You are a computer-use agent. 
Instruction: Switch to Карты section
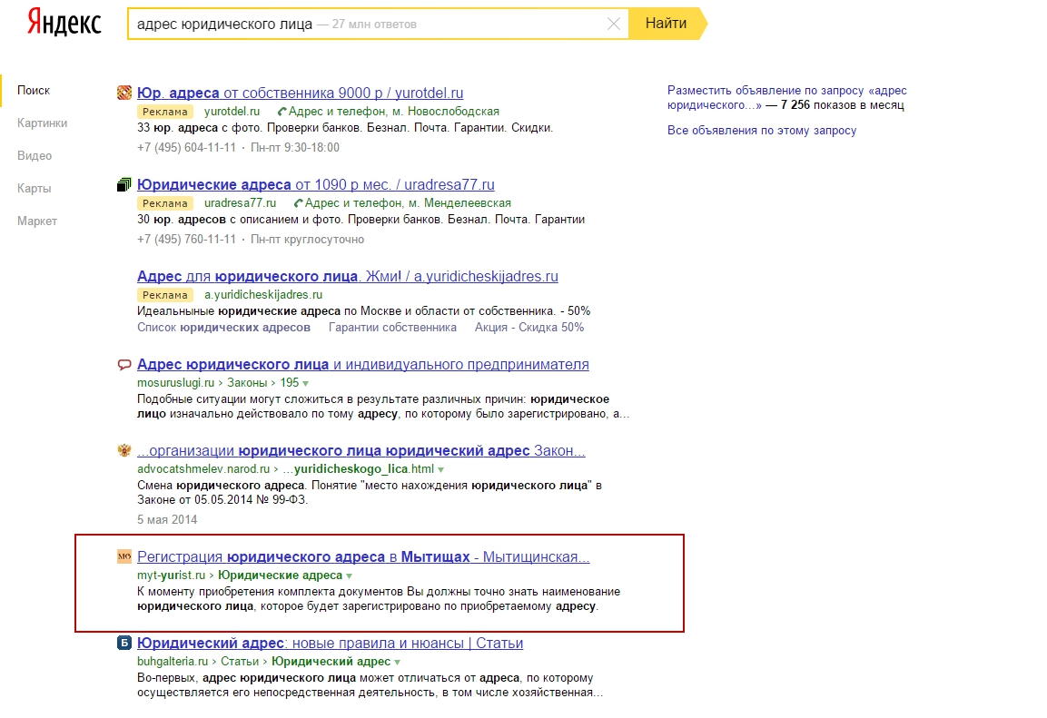point(35,188)
